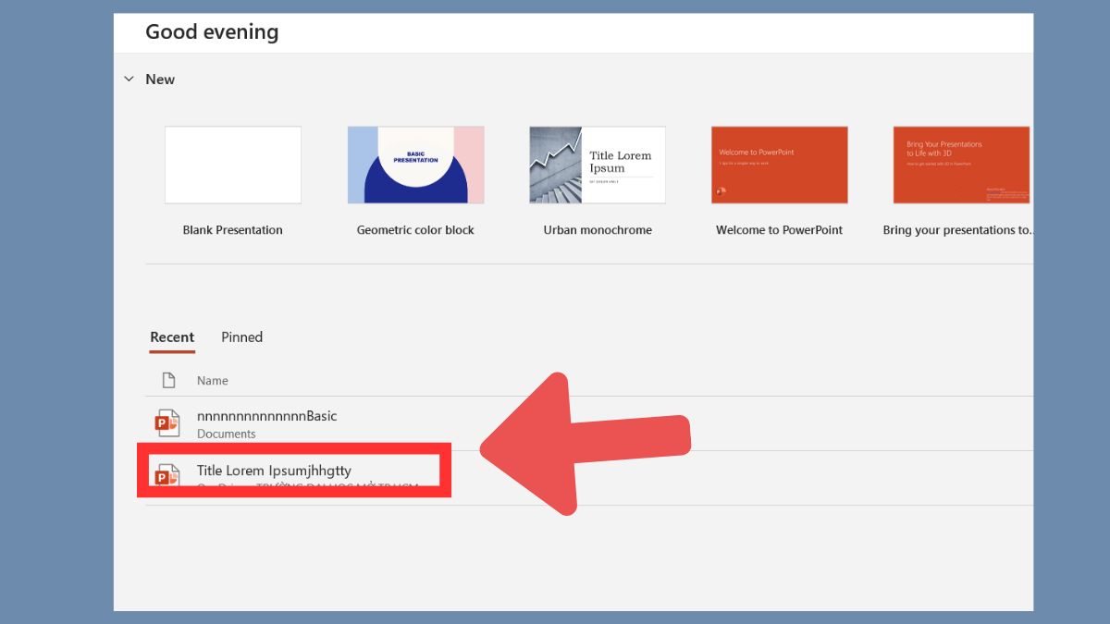Click the Documents location under nnnnnnnnnnnnnnBasic
1110x624 pixels.
click(x=227, y=434)
